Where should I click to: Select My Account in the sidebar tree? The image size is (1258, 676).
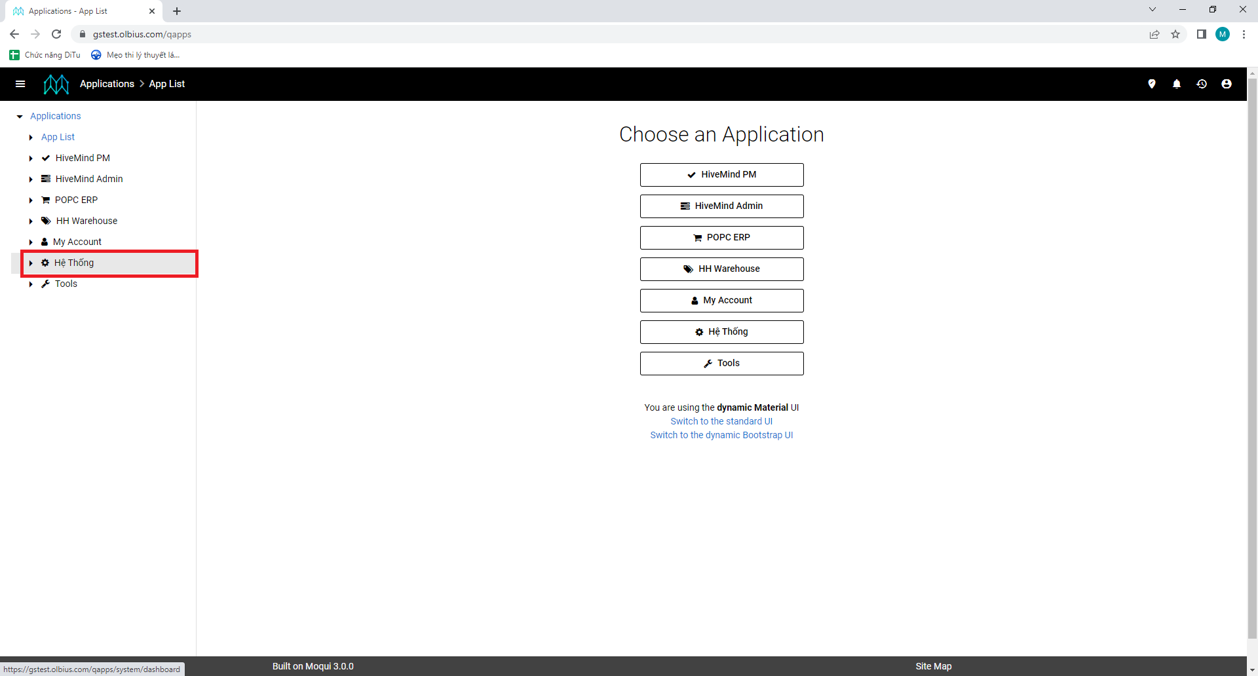point(77,242)
